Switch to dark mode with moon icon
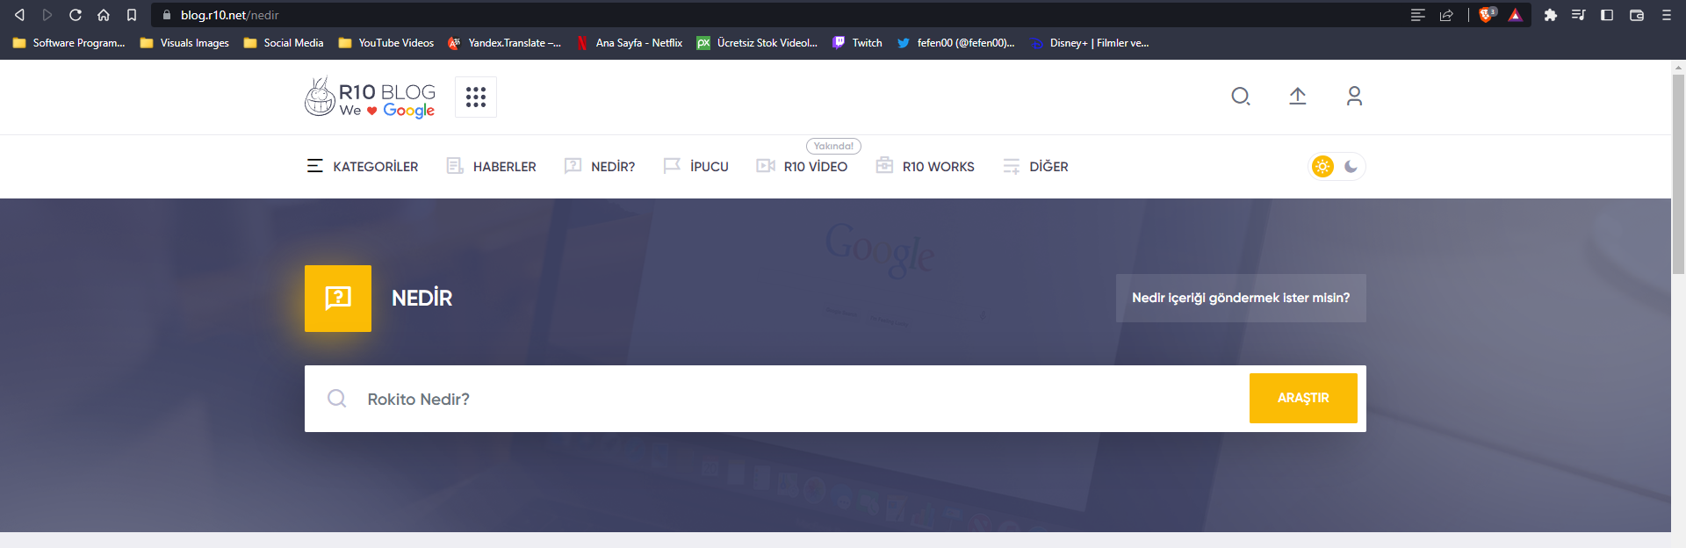Viewport: 1686px width, 548px height. point(1351,166)
